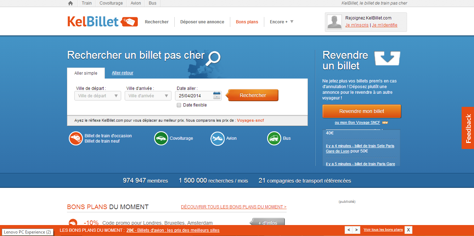Click the + d'infos button
This screenshot has height=236, width=474.
[267, 223]
